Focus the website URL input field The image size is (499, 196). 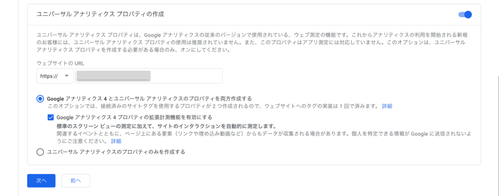[x=149, y=76]
